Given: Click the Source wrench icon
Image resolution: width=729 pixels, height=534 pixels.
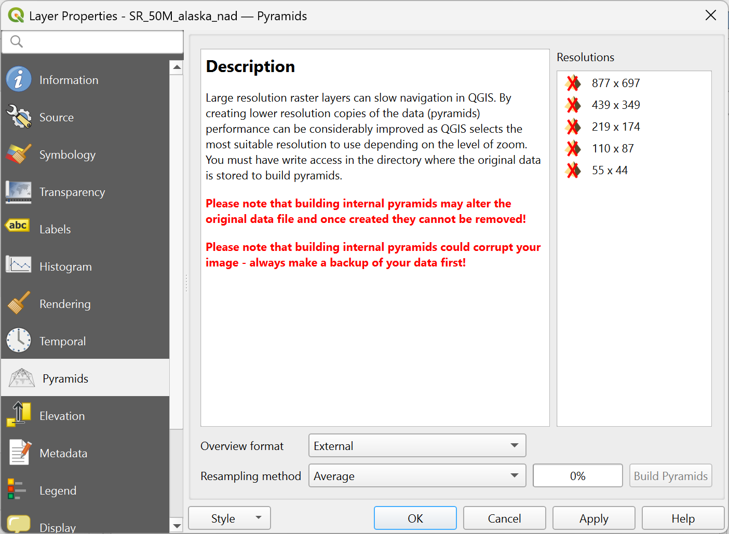Looking at the screenshot, I should pos(19,117).
